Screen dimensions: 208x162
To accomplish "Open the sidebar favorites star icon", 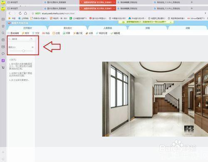I will (x=3, y=26).
